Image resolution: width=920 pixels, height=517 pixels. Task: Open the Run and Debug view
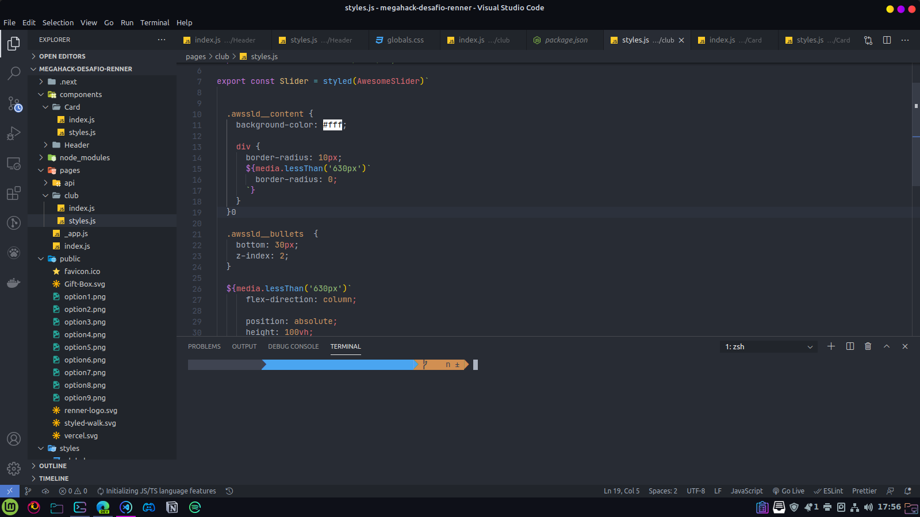click(x=14, y=133)
